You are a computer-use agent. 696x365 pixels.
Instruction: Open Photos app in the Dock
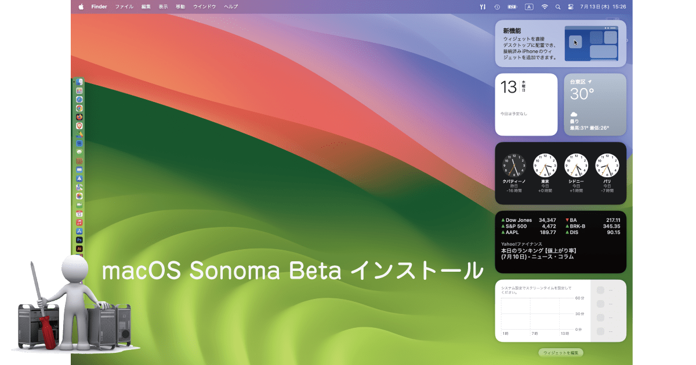click(x=79, y=196)
